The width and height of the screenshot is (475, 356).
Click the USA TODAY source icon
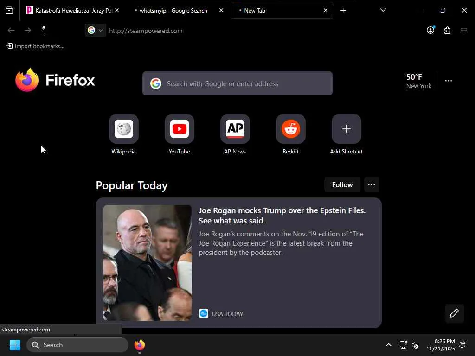(x=204, y=314)
